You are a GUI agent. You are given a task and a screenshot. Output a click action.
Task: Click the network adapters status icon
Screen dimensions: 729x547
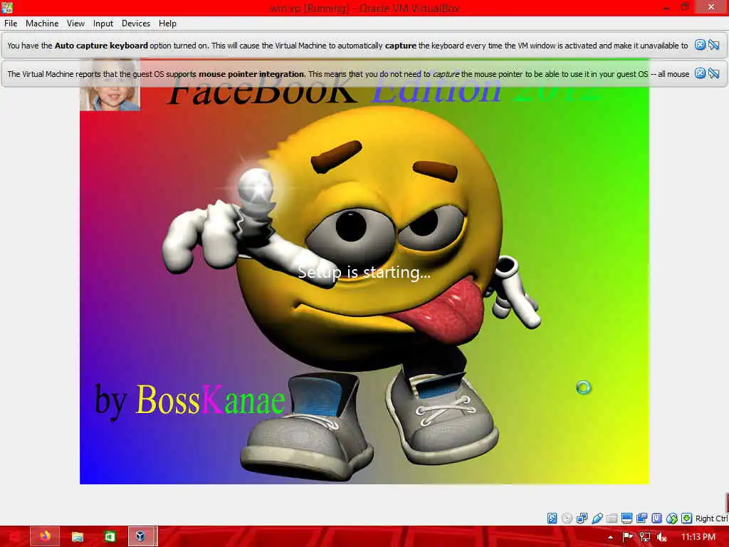(x=582, y=519)
